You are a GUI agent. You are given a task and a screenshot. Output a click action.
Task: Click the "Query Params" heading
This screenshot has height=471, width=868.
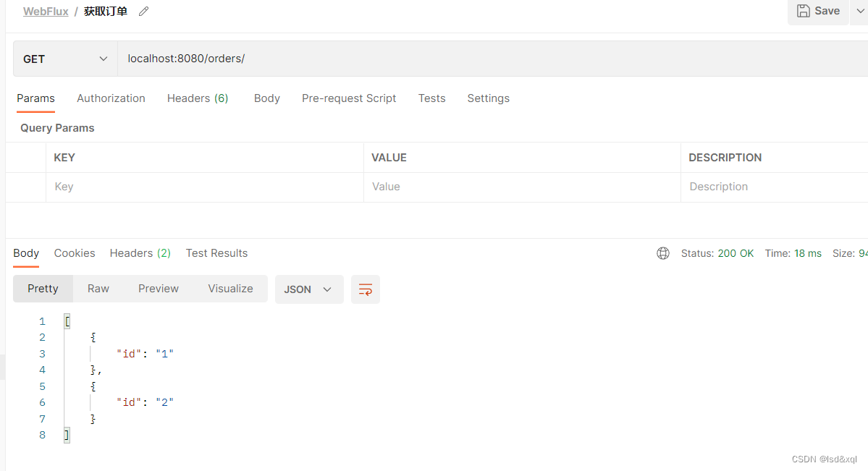pyautogui.click(x=57, y=128)
